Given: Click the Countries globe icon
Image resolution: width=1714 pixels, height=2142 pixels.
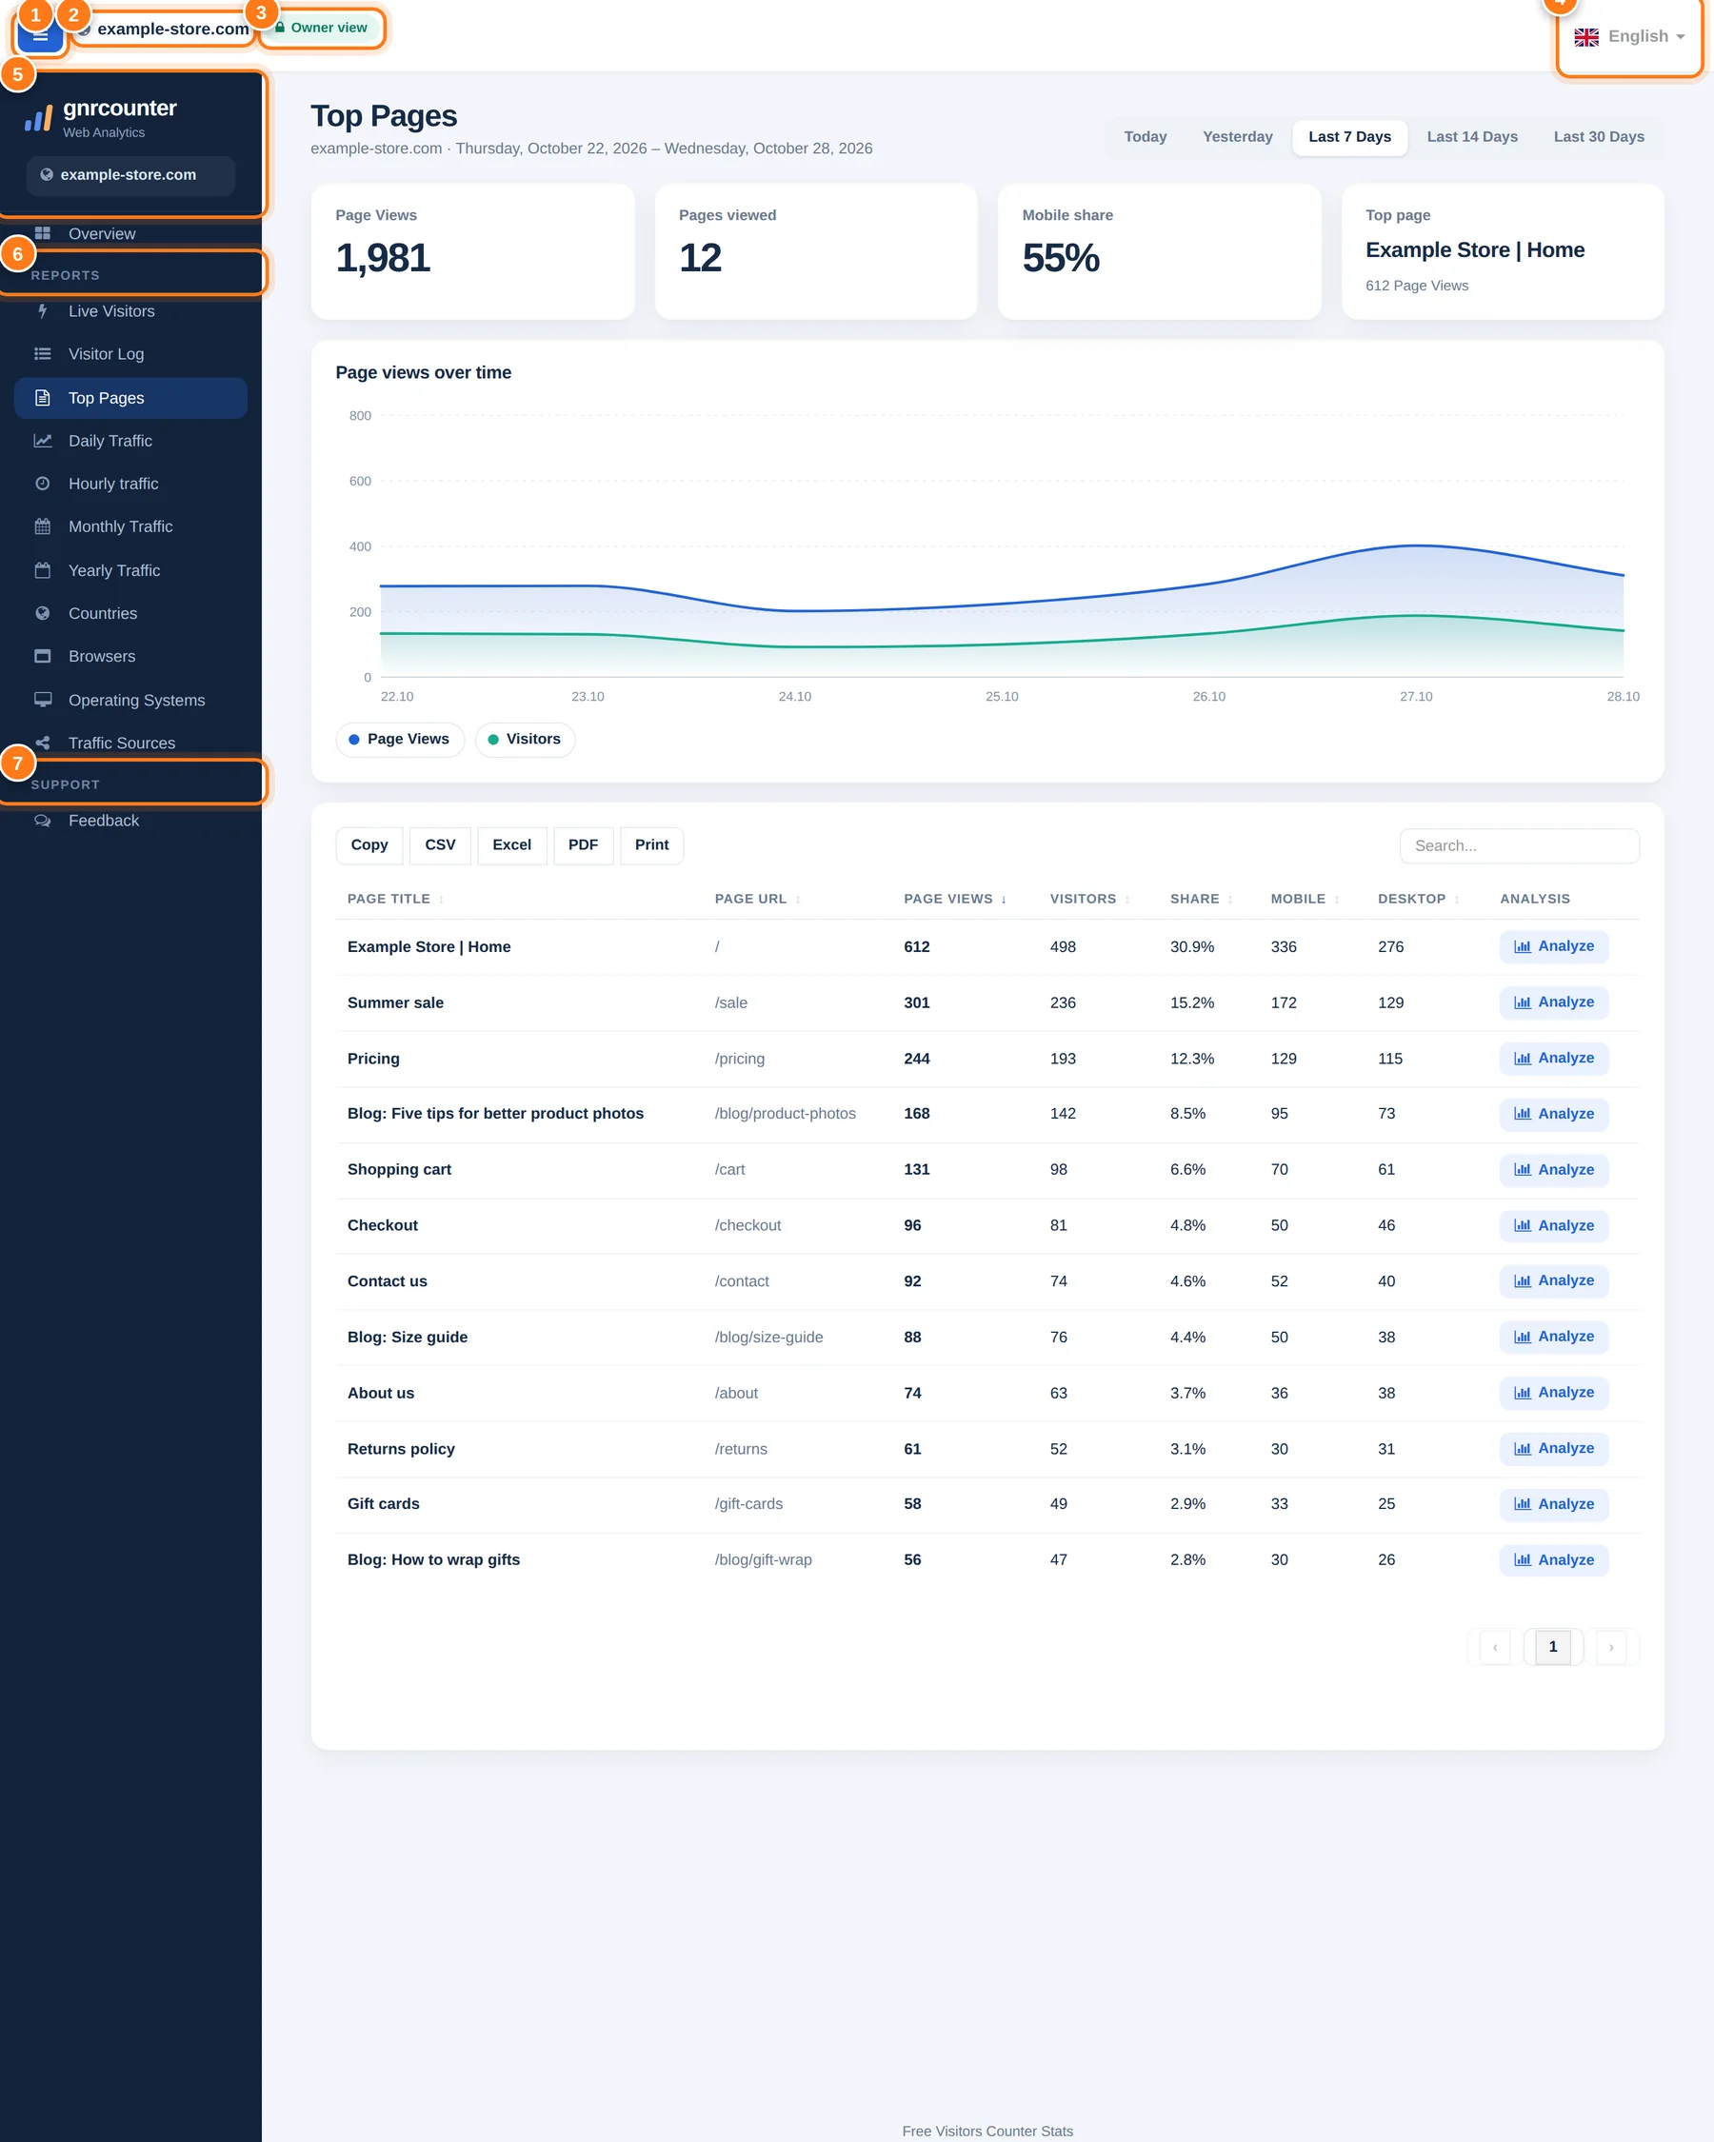Looking at the screenshot, I should pyautogui.click(x=43, y=613).
